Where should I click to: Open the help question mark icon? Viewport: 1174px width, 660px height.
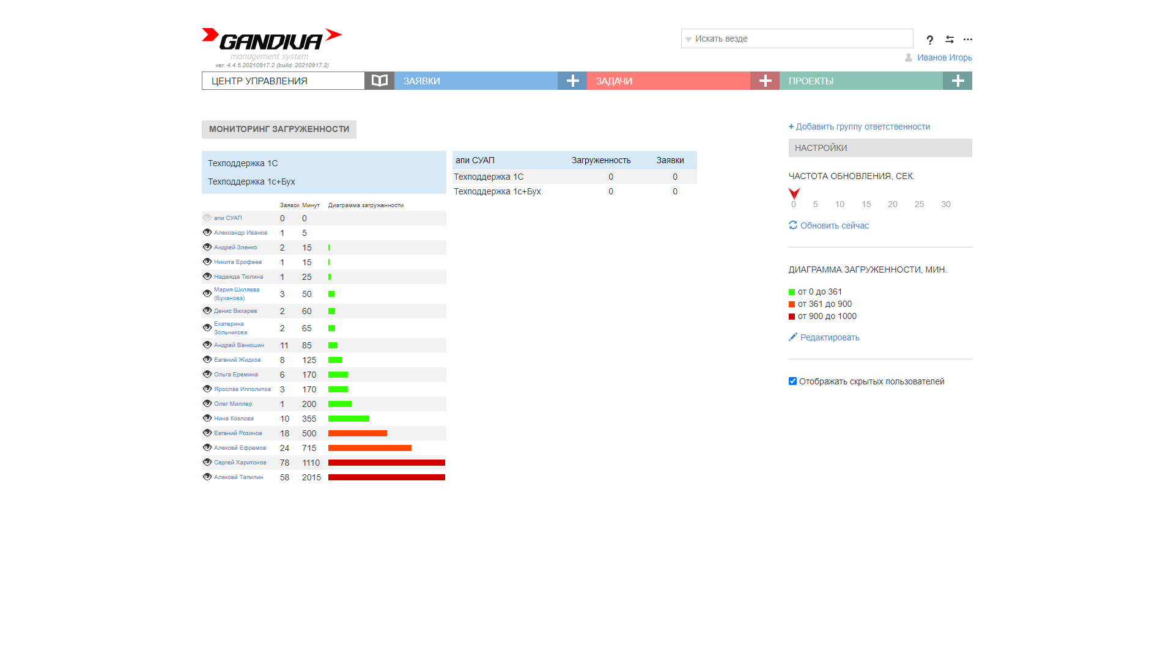pyautogui.click(x=930, y=40)
